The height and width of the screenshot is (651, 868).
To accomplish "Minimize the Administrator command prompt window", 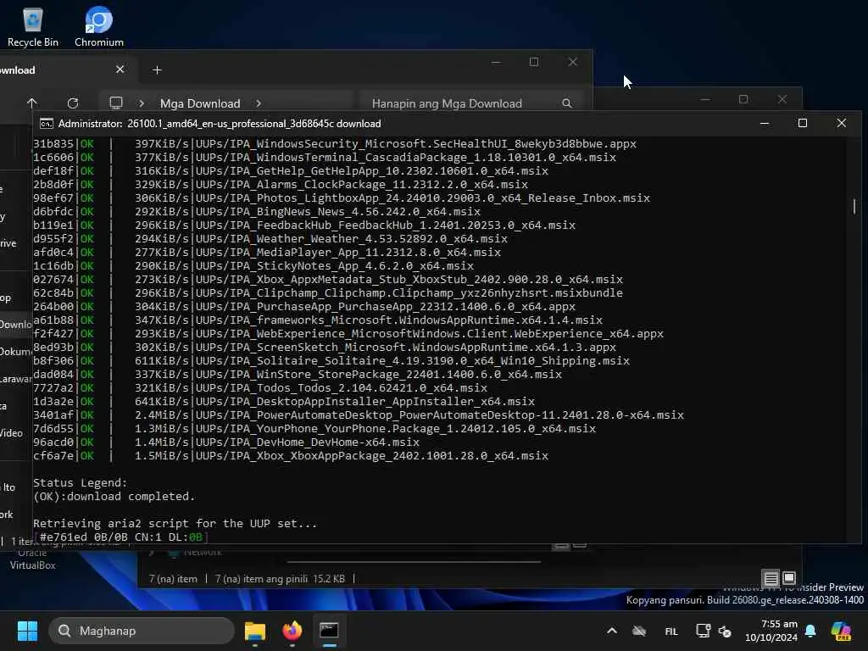I will click(x=765, y=123).
